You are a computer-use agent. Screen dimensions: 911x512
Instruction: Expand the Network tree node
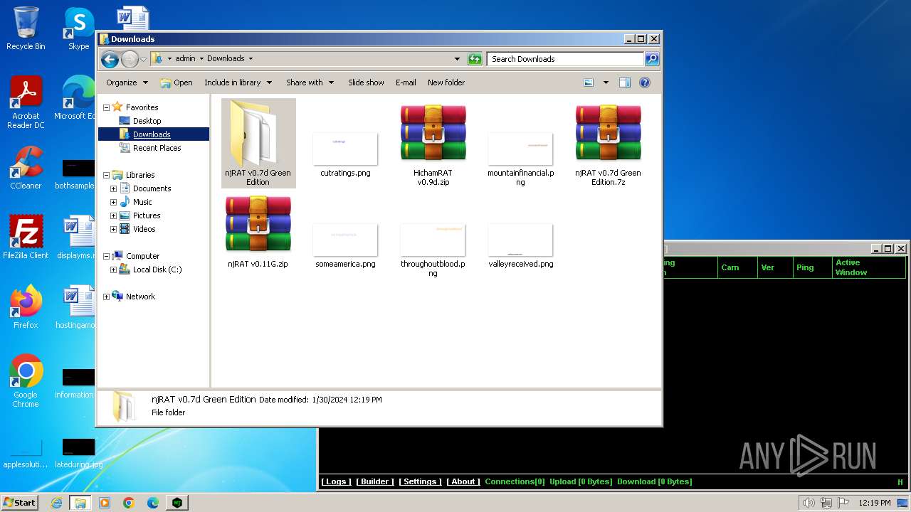107,297
